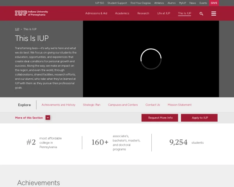The width and height of the screenshot is (234, 187).
Task: Click the loading video player area
Action: 151,59
